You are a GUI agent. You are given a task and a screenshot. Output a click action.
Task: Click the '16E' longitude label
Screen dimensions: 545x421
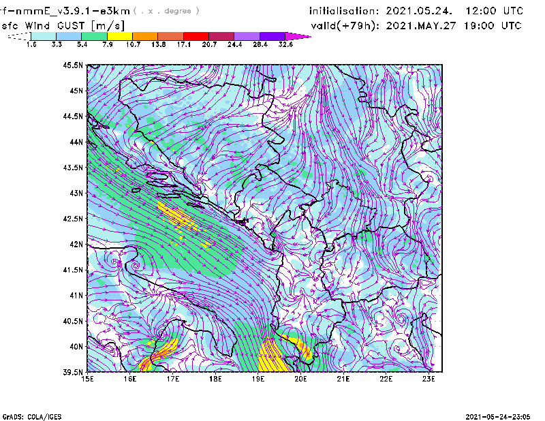pyautogui.click(x=130, y=379)
